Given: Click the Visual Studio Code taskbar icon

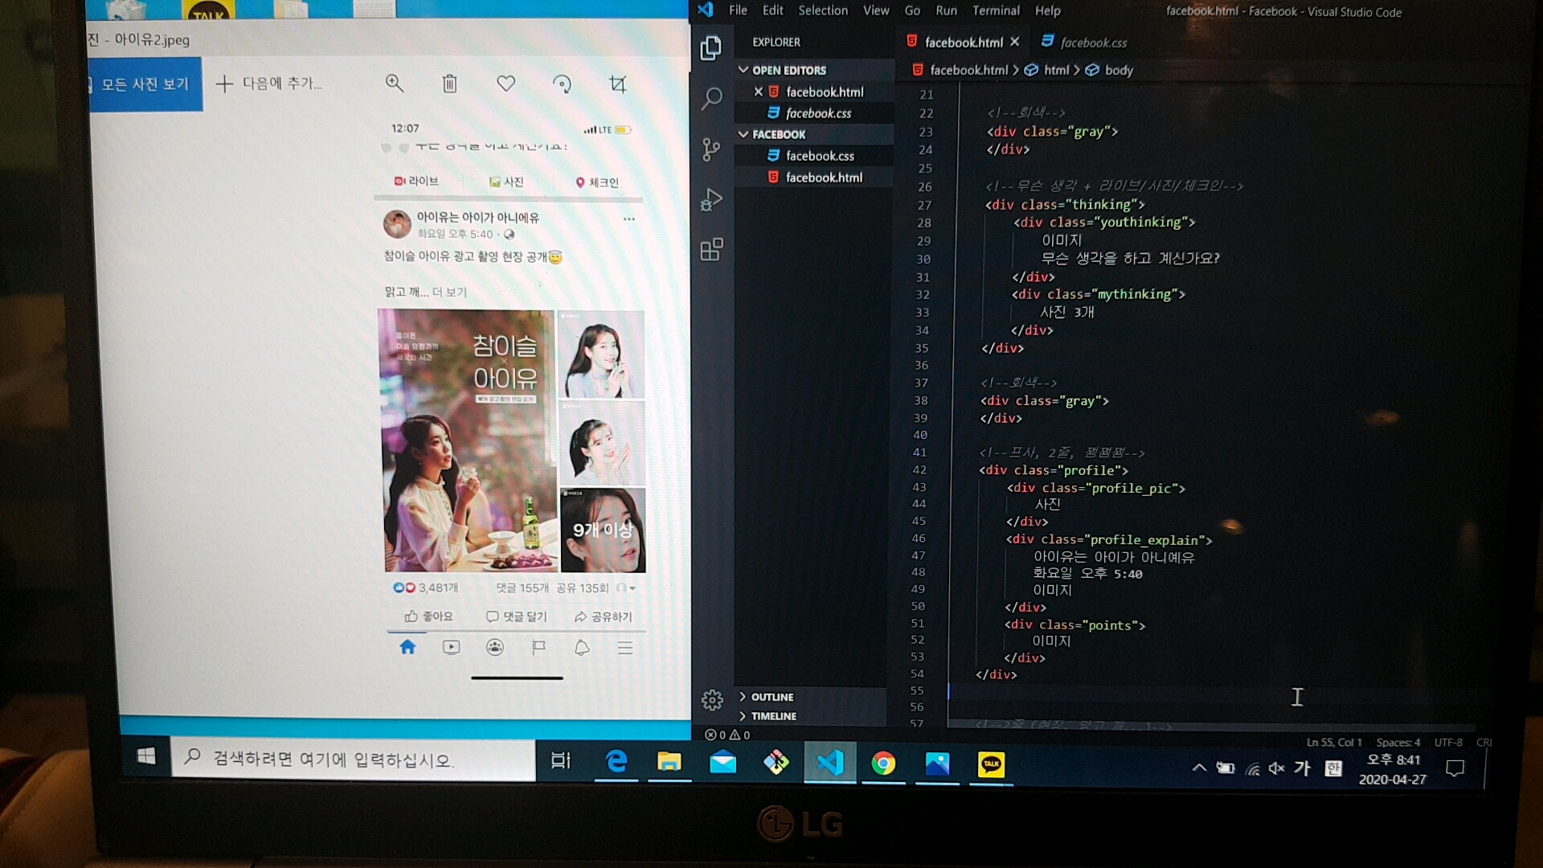Looking at the screenshot, I should coord(830,762).
